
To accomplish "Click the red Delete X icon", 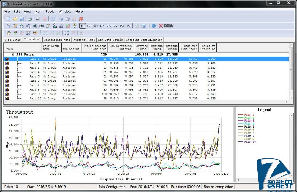I will tap(81, 19).
